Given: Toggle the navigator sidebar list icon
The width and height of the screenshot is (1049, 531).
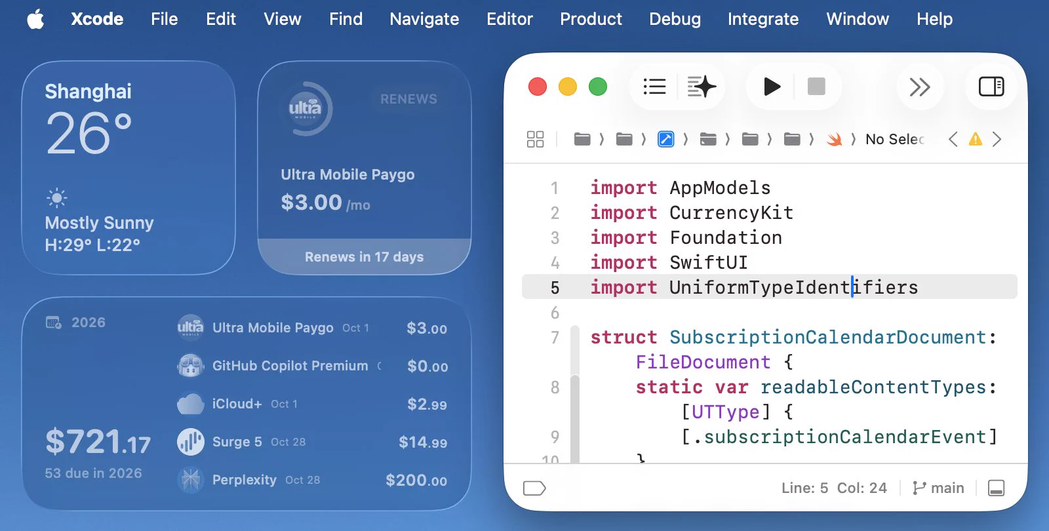Looking at the screenshot, I should click(x=654, y=87).
